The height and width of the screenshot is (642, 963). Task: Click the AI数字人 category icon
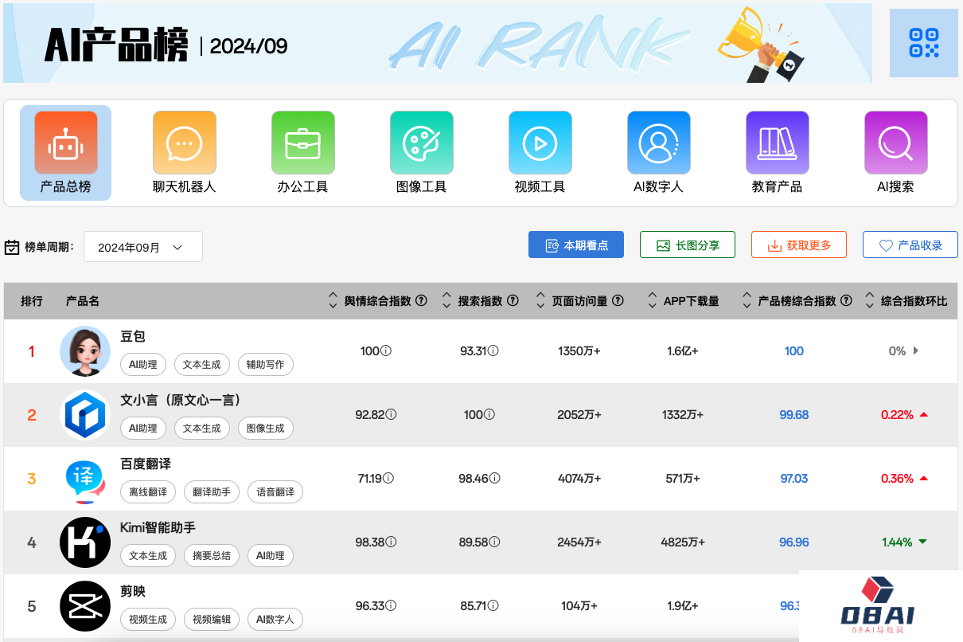point(658,142)
